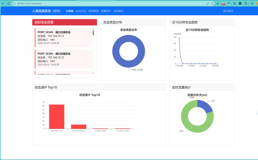Go to the 规则管理 tab
Screen dimensions: 258x160
93,11
